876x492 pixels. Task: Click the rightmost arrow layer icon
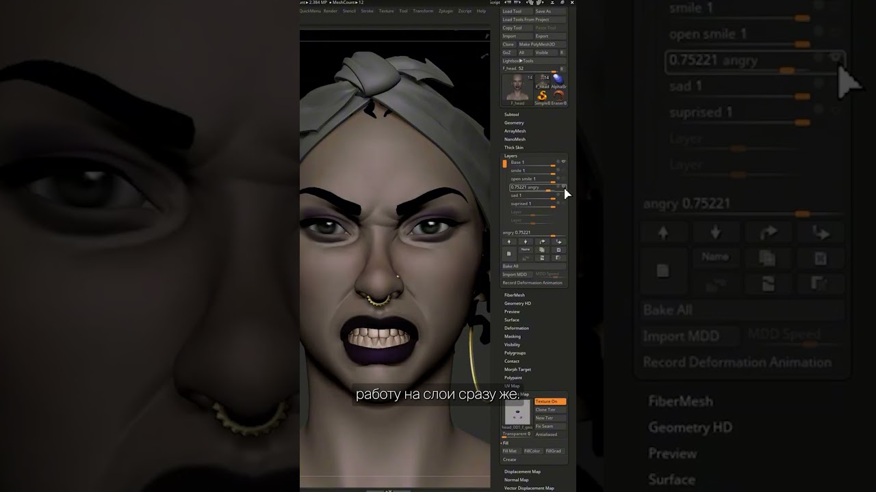(559, 242)
